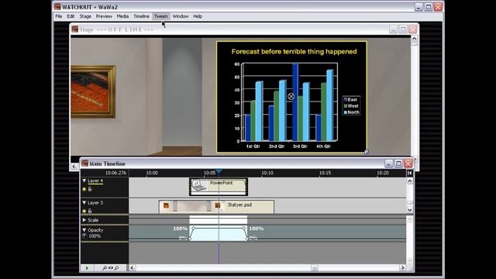
Task: Click the chart image resize handle corner
Action: [x=367, y=152]
